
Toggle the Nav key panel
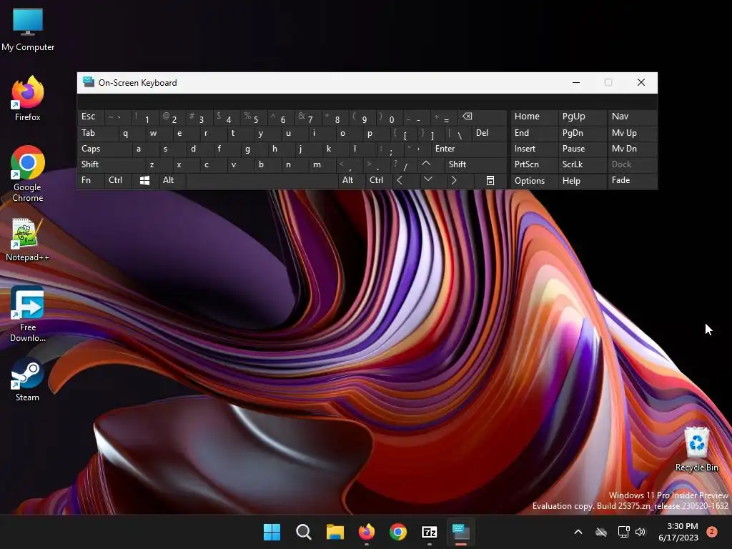pos(632,117)
